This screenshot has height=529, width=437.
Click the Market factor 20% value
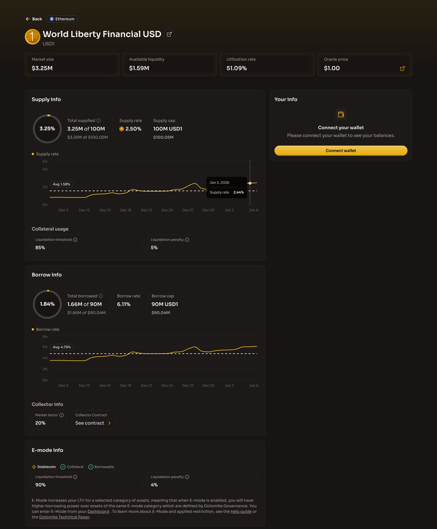[40, 423]
